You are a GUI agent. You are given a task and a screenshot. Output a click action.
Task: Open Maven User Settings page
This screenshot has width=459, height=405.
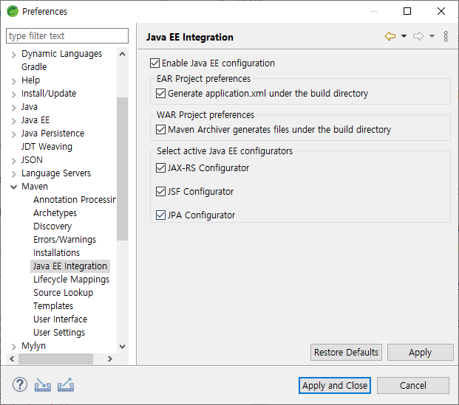click(59, 333)
